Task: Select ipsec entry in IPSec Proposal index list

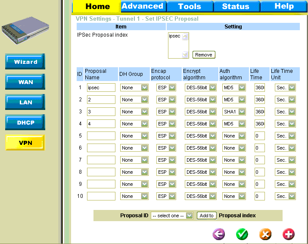Action: click(x=174, y=36)
